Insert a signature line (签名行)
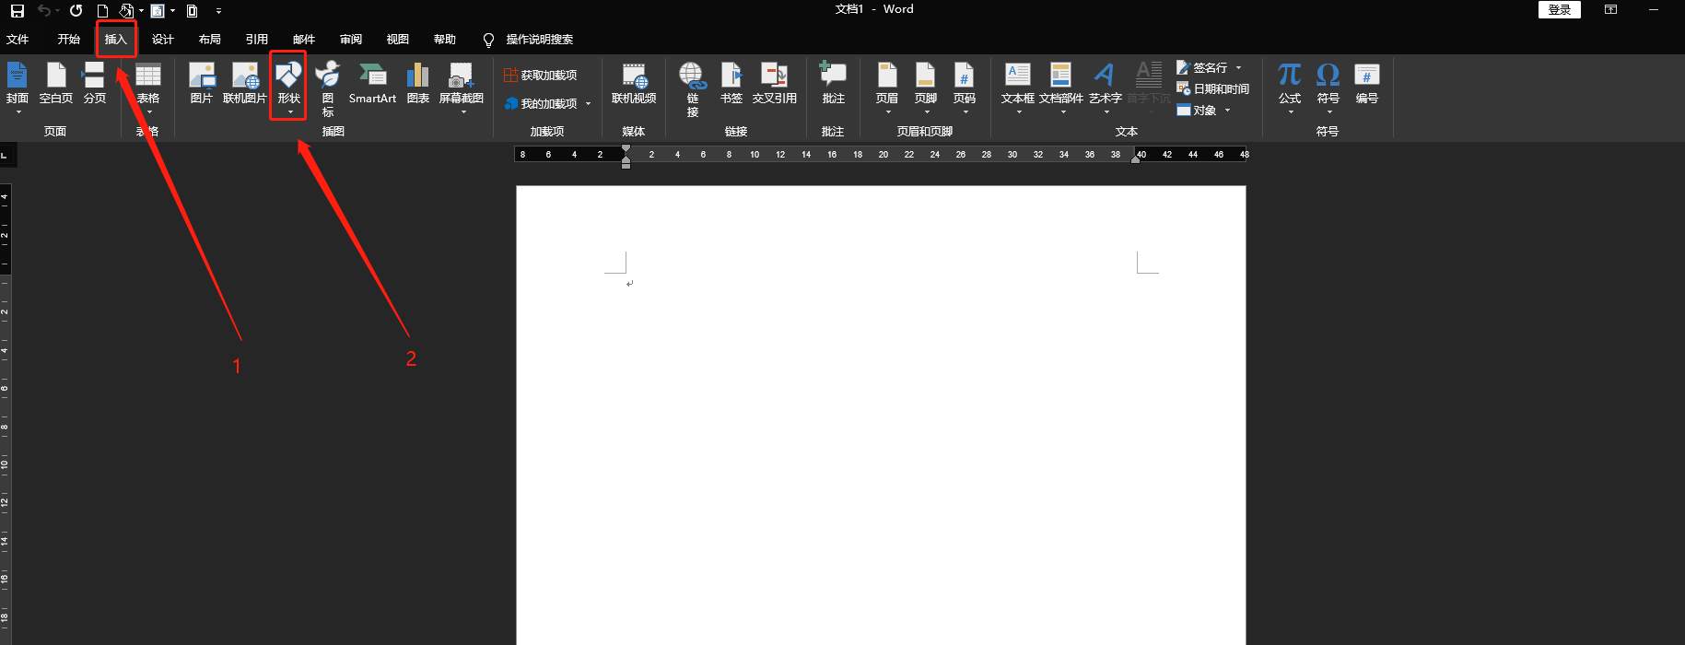Viewport: 1685px width, 645px height. 1202,68
